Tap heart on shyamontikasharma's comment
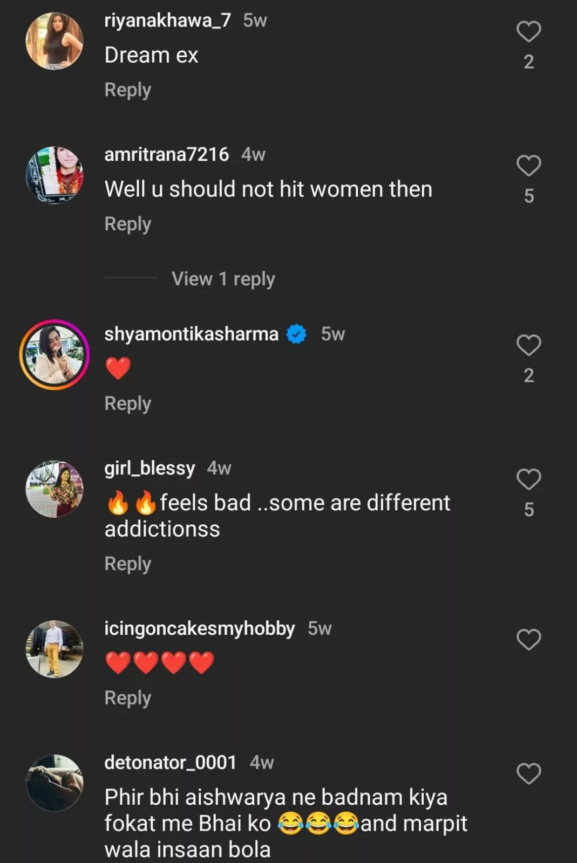Image resolution: width=577 pixels, height=863 pixels. [528, 345]
